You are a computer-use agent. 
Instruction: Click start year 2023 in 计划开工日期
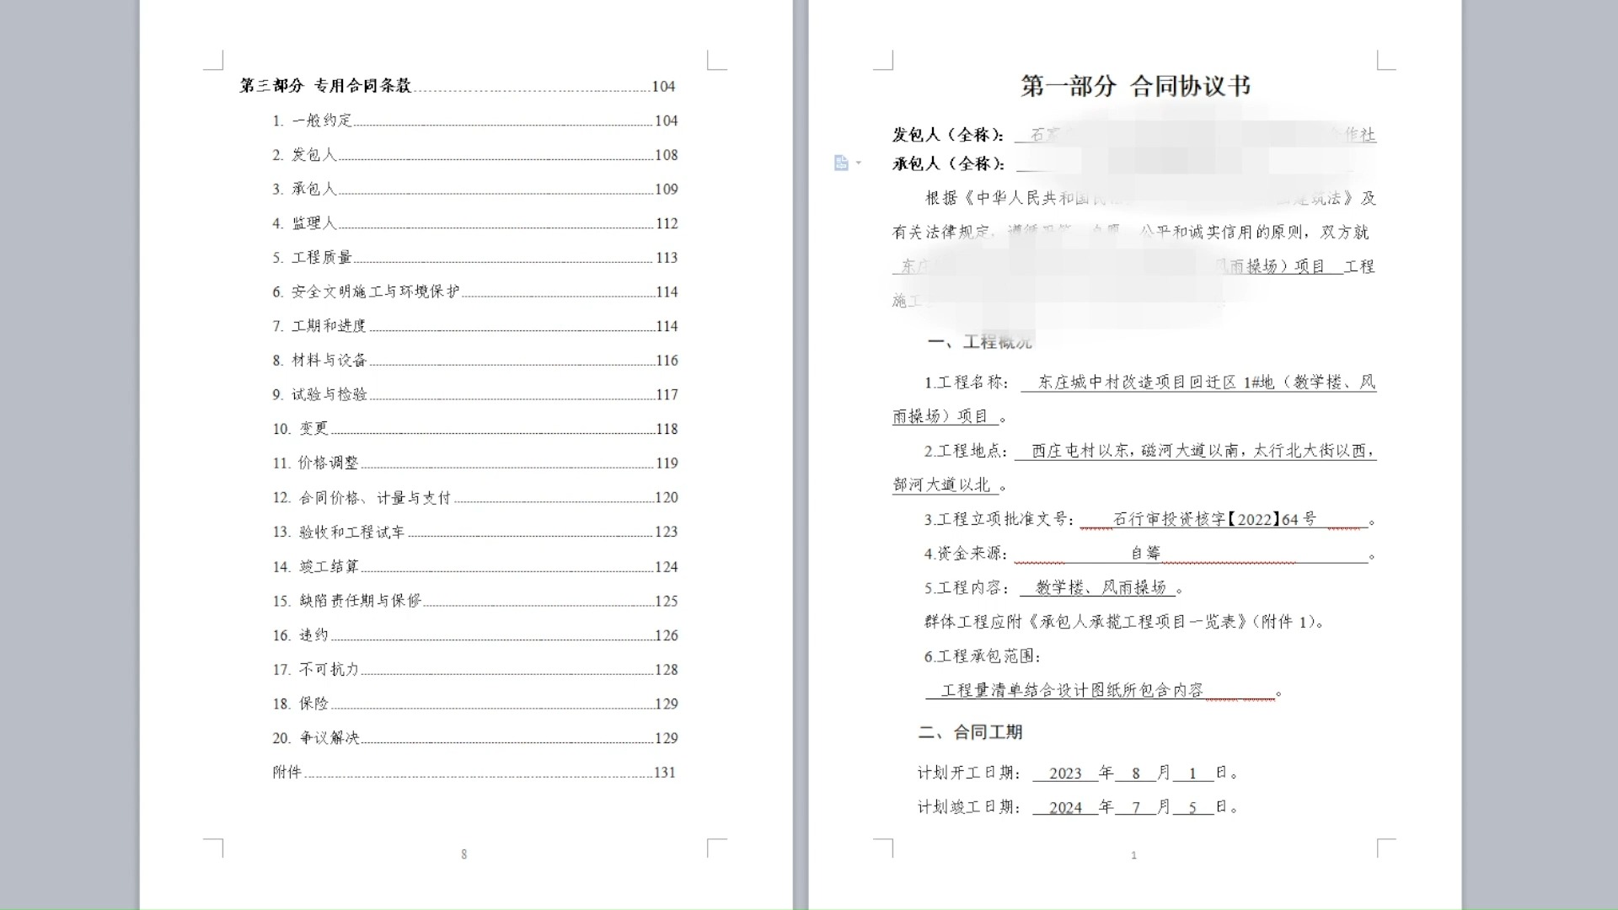point(1065,773)
